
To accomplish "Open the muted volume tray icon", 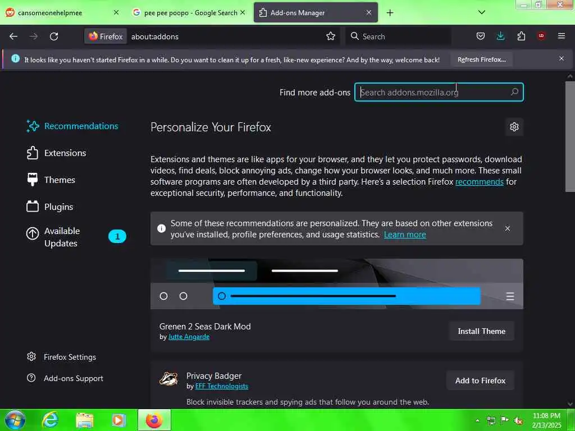I will click(518, 420).
